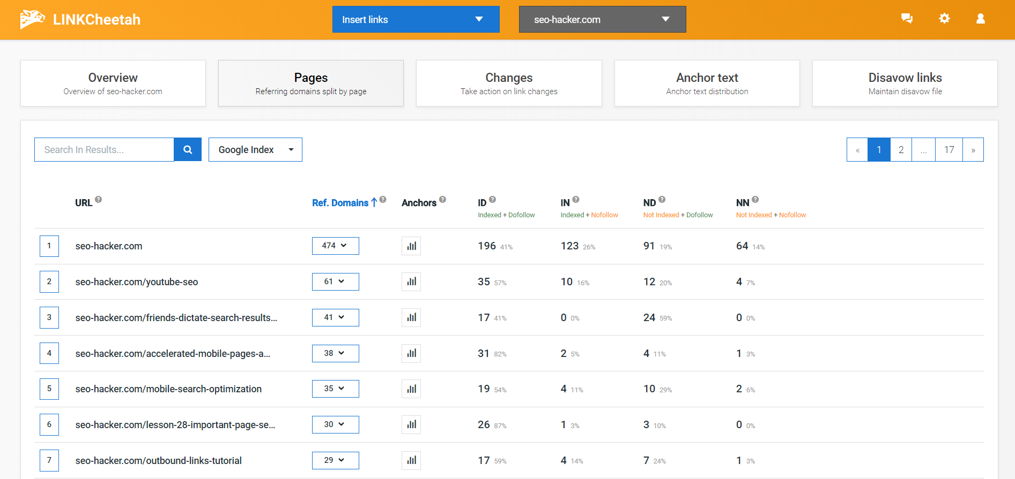Screen dimensions: 1015x479
Task: Open the chat messages icon
Action: pyautogui.click(x=907, y=19)
